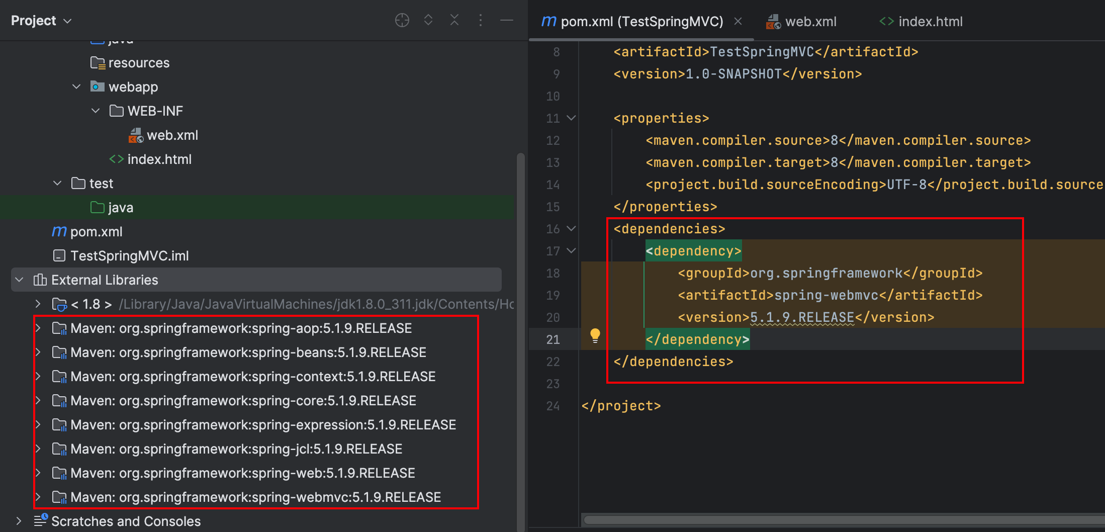This screenshot has width=1105, height=532.
Task: Click the index.html file icon in the tree
Action: (x=117, y=159)
